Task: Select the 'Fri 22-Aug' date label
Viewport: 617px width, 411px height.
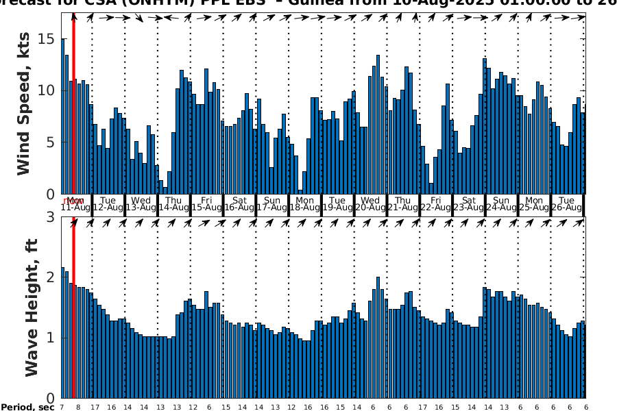Action: point(435,203)
